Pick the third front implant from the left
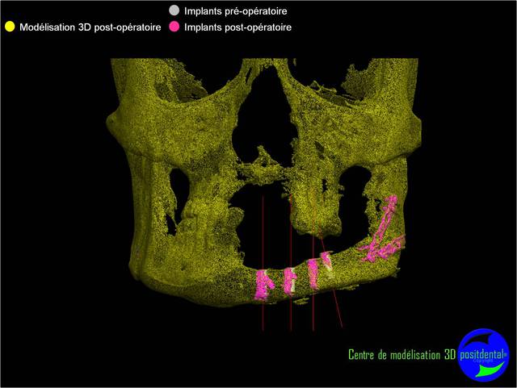This screenshot has height=388, width=517. tap(313, 271)
